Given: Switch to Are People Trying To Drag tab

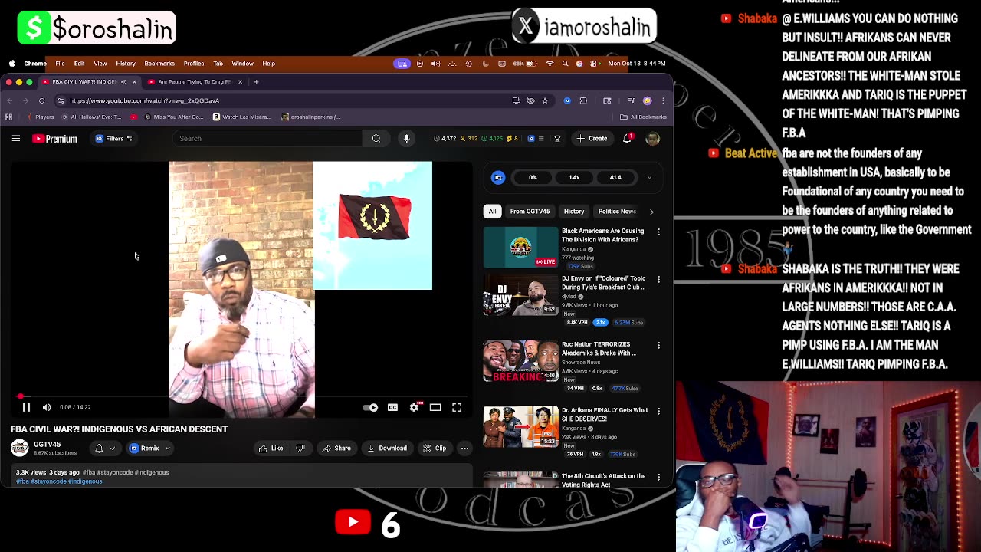Looking at the screenshot, I should (195, 82).
